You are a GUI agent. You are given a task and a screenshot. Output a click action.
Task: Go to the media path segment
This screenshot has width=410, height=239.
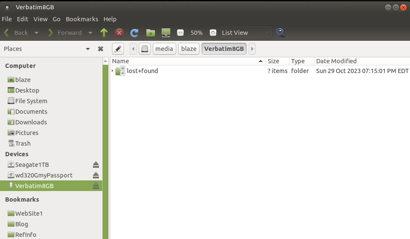(x=164, y=49)
